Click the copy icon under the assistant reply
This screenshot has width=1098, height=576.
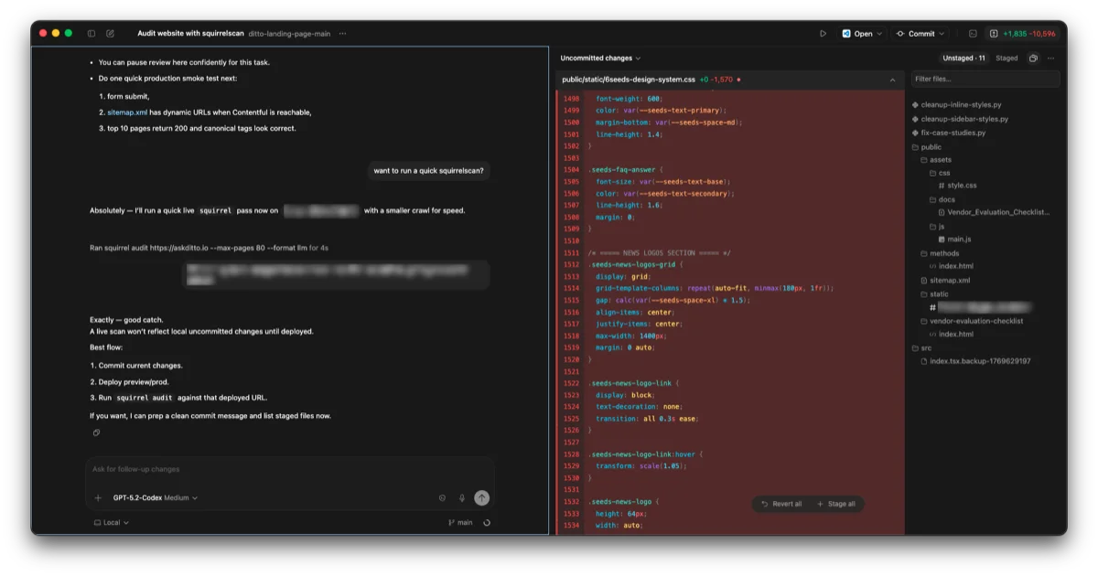tap(96, 432)
